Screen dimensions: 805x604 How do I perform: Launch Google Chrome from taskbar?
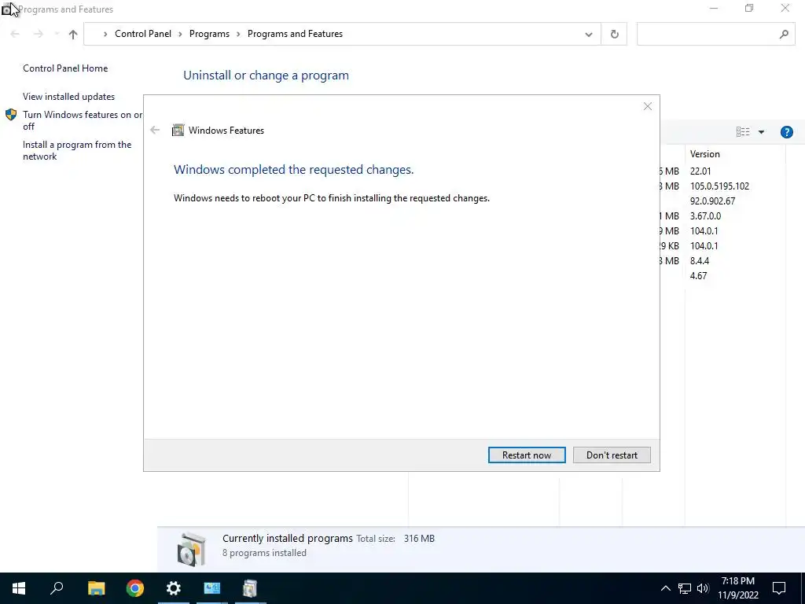[x=135, y=588]
